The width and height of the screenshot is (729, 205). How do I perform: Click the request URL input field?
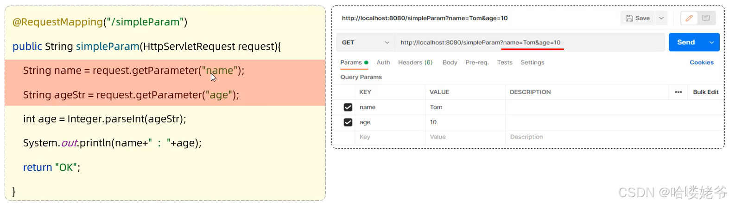[x=530, y=42]
